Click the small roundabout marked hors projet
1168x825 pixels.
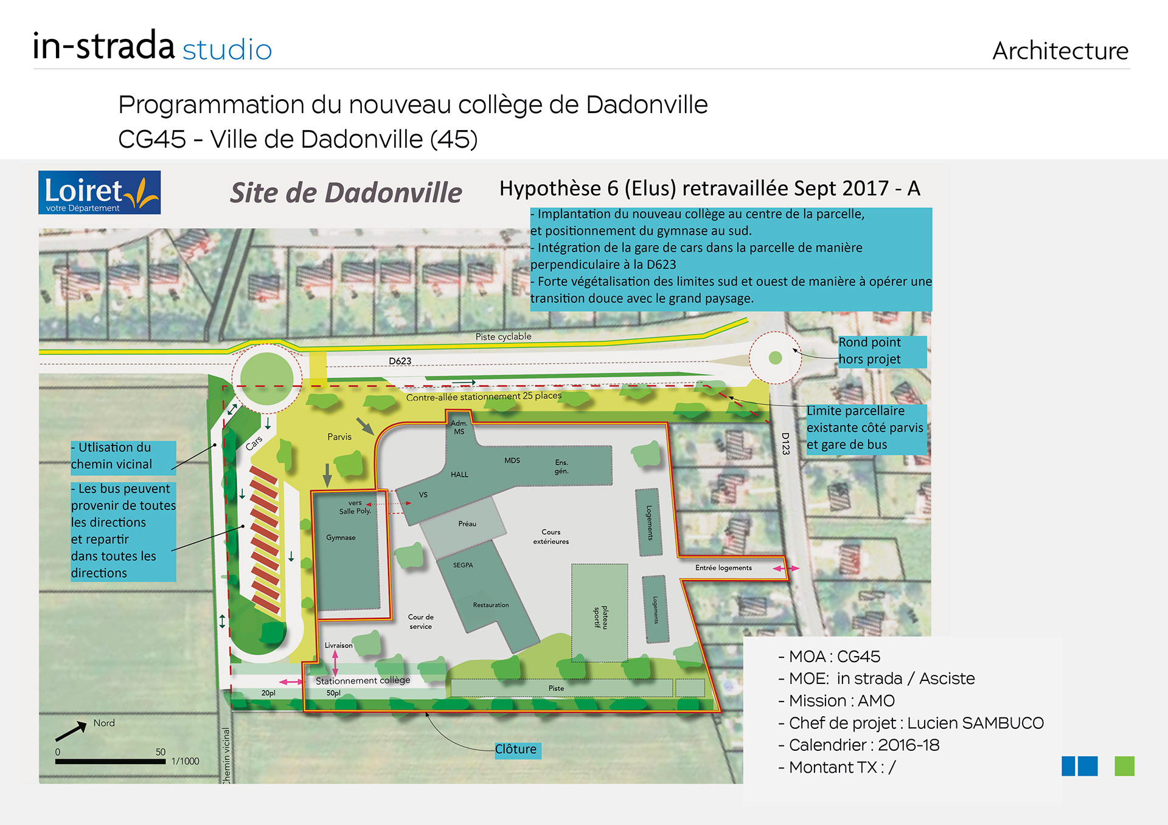click(x=775, y=357)
